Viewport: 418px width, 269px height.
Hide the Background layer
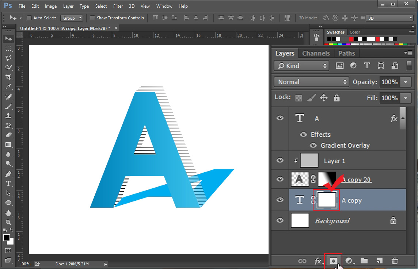[280, 220]
